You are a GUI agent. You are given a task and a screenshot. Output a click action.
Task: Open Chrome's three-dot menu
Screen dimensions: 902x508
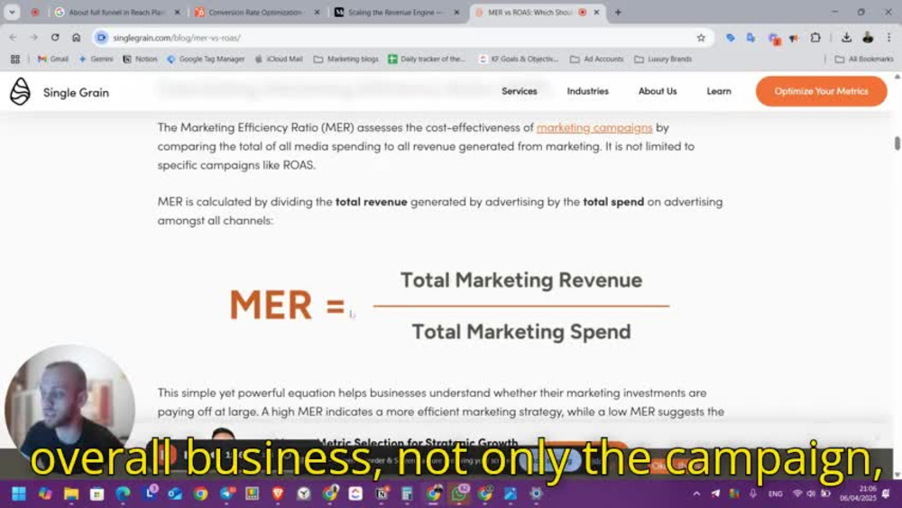888,37
